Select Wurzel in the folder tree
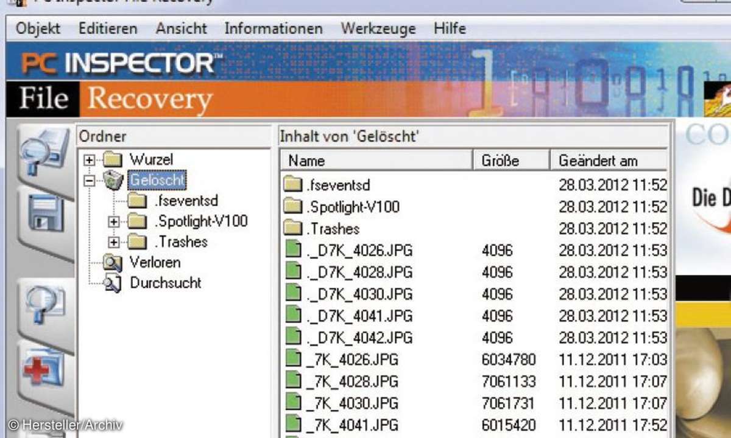Image resolution: width=731 pixels, height=438 pixels. [151, 160]
